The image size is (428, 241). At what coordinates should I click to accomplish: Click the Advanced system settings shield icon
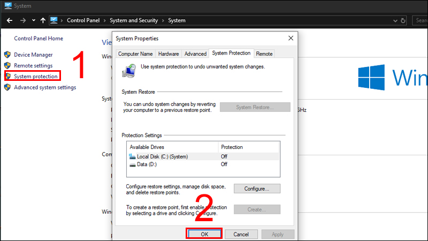(7, 87)
